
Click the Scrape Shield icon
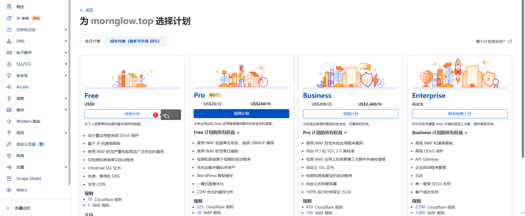pos(9,179)
